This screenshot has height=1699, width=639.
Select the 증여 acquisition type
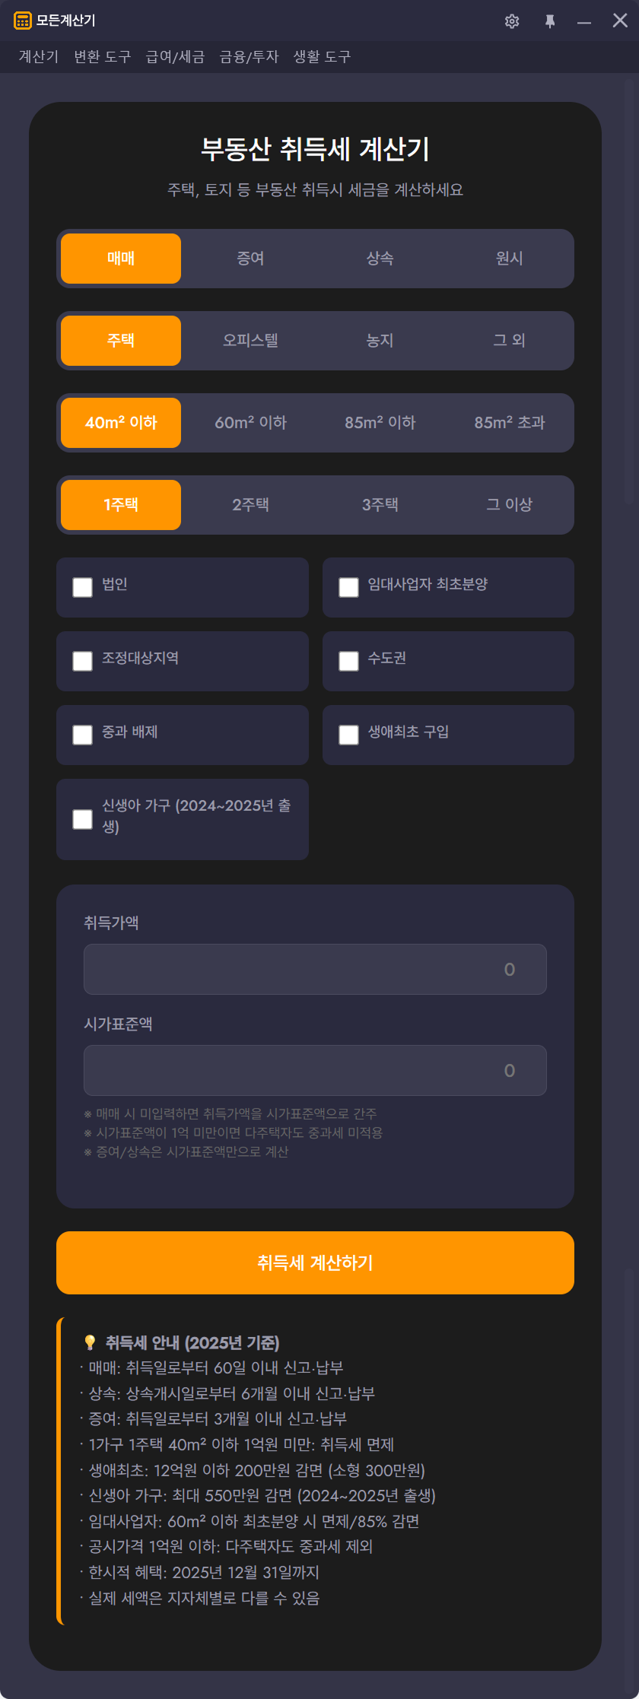[250, 259]
